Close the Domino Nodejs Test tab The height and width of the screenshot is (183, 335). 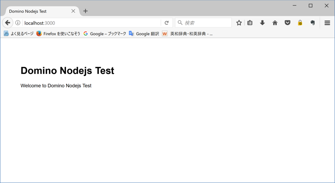coord(73,11)
